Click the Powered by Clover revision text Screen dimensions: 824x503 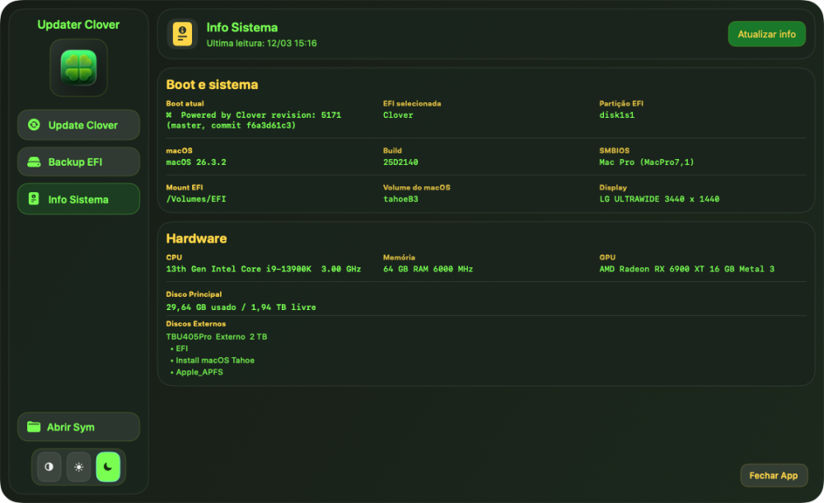pos(254,120)
